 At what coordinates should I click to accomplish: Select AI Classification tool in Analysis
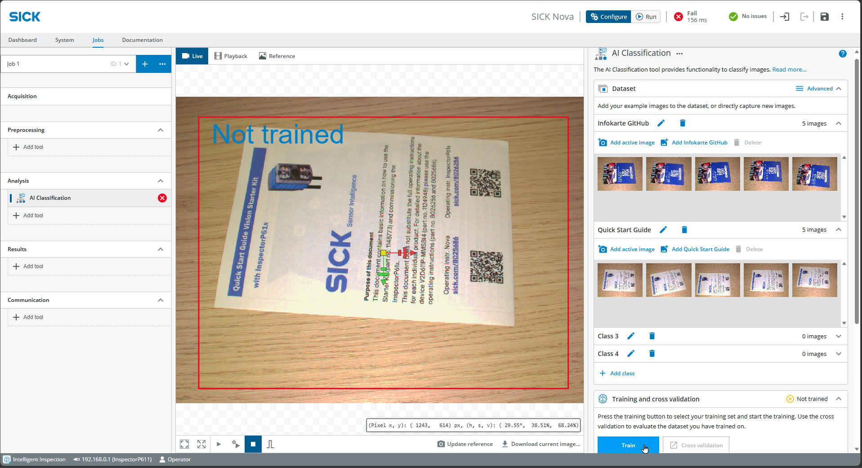click(89, 198)
